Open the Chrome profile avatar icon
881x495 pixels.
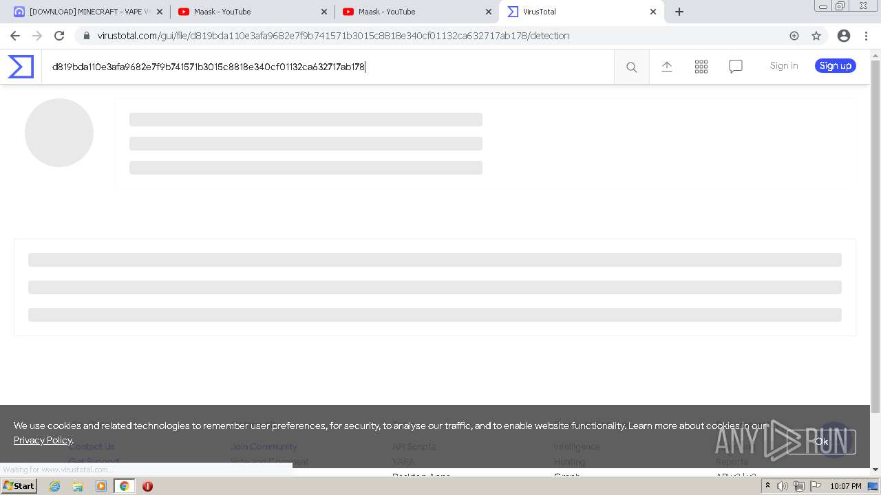point(844,36)
